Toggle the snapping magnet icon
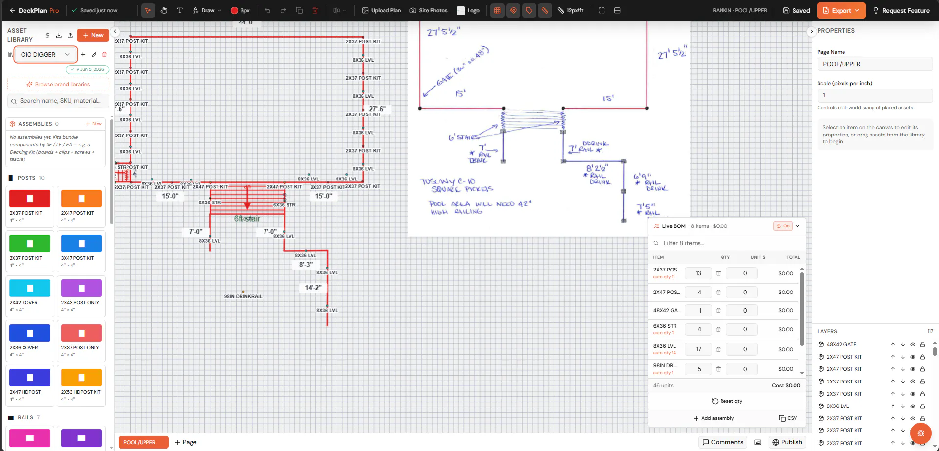Image resolution: width=939 pixels, height=451 pixels. point(513,10)
